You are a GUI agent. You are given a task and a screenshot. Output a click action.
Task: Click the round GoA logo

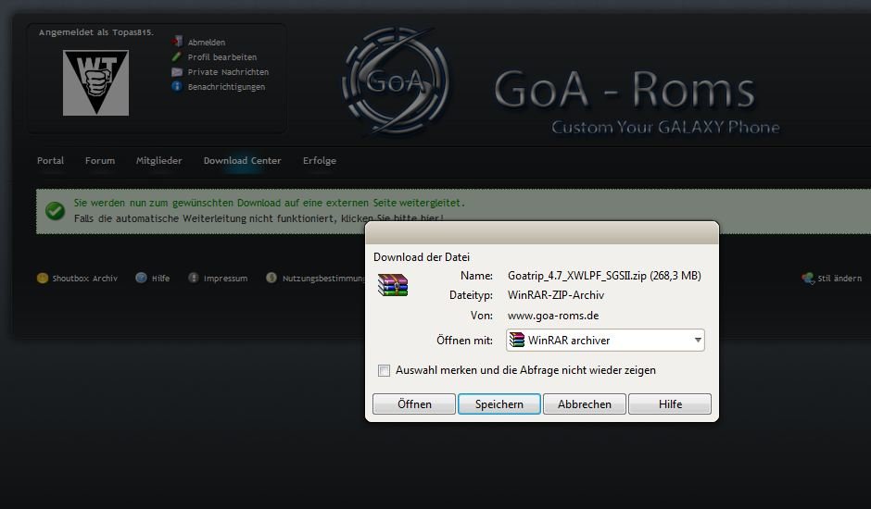coord(397,81)
